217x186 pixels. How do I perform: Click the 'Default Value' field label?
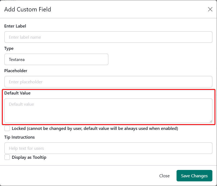coord(17,93)
